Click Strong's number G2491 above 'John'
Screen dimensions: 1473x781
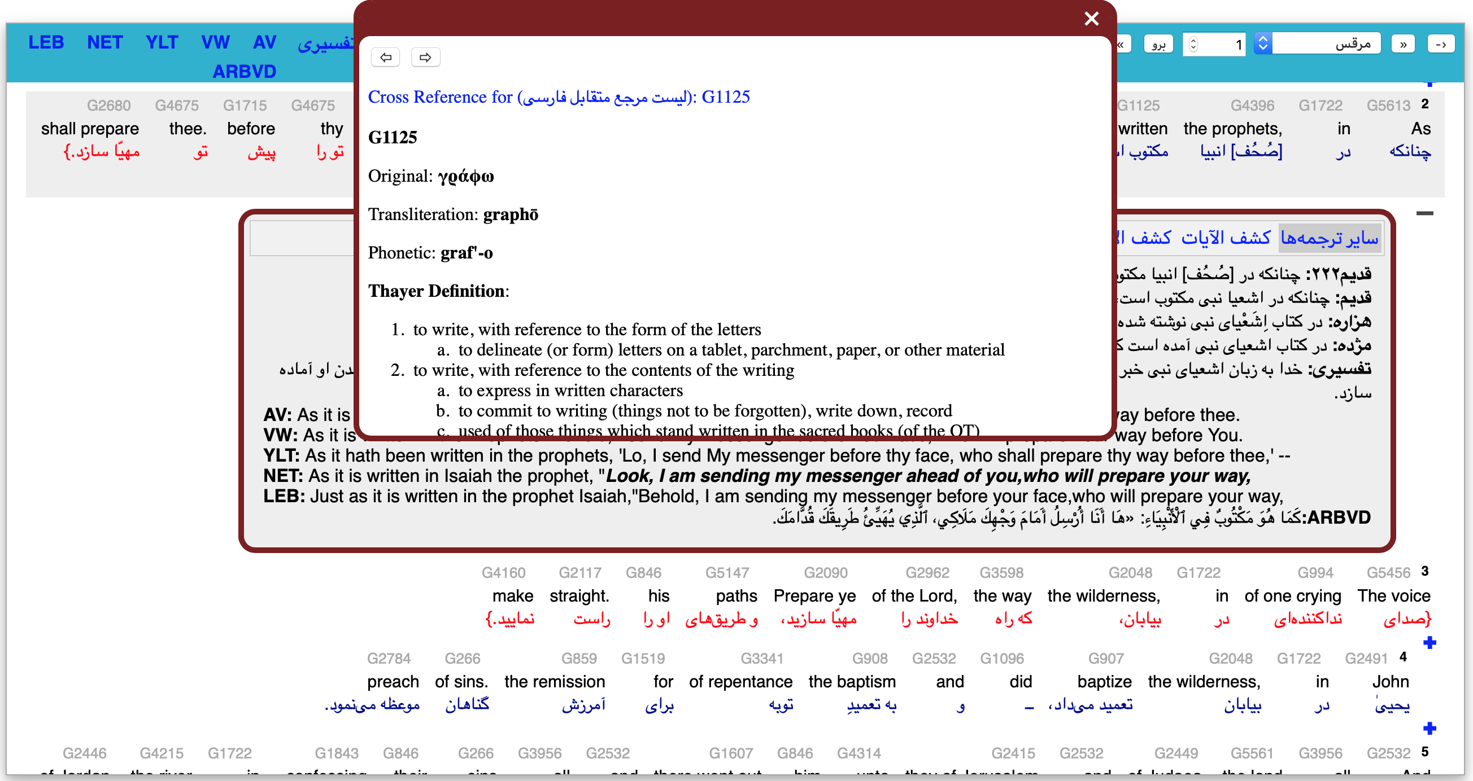[x=1366, y=659]
